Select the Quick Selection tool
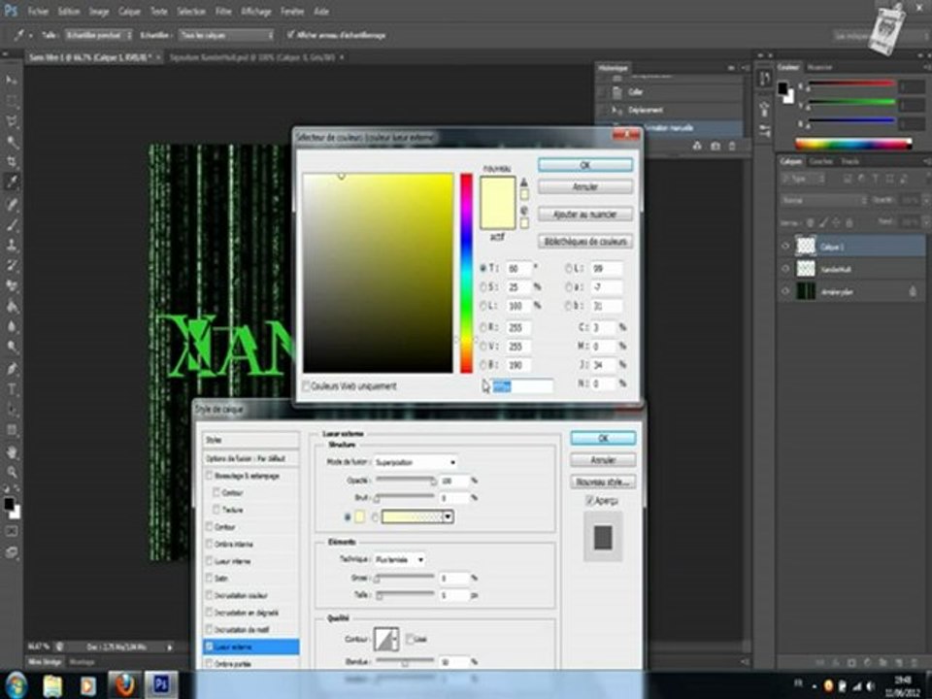Screen dimensions: 932x699 (12, 142)
